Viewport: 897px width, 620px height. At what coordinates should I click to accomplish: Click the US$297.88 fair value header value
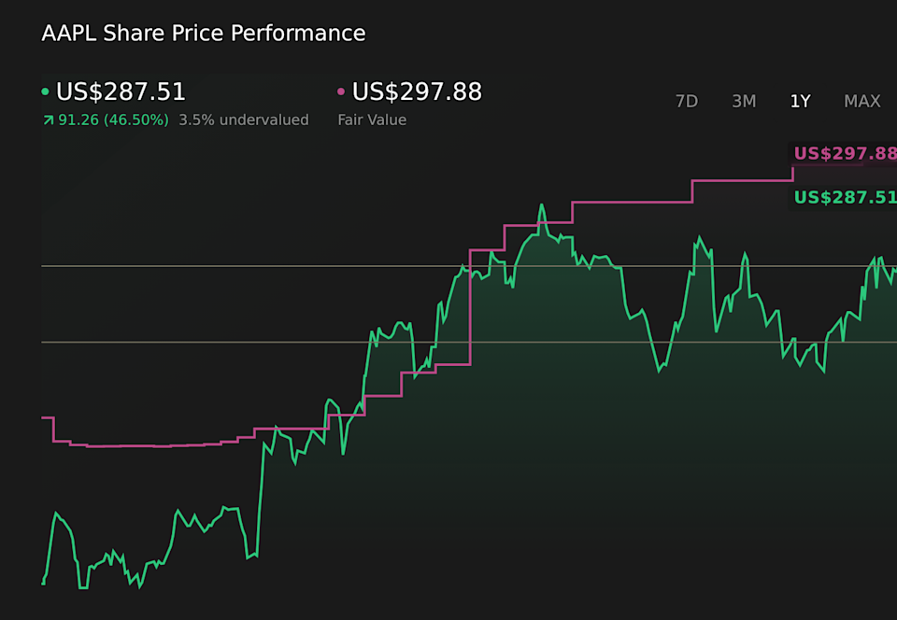pyautogui.click(x=417, y=92)
